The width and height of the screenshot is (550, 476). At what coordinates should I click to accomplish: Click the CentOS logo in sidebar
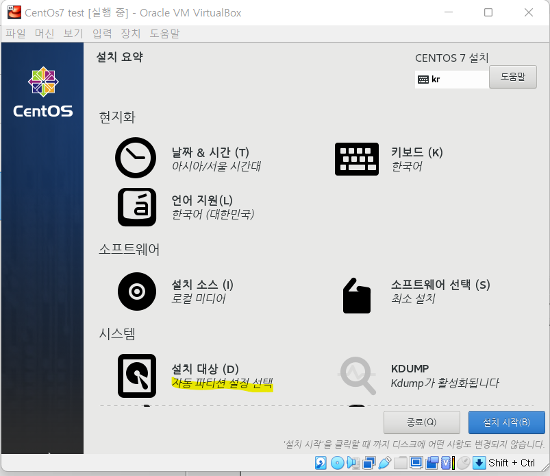(x=43, y=92)
